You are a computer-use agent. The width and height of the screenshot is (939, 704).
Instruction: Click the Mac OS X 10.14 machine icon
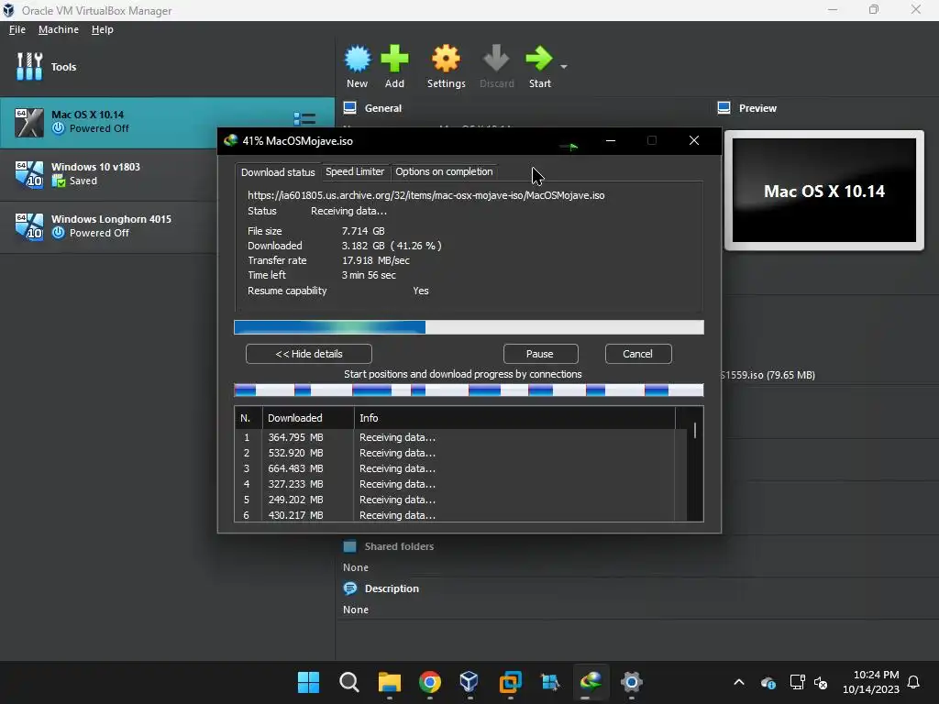point(28,123)
